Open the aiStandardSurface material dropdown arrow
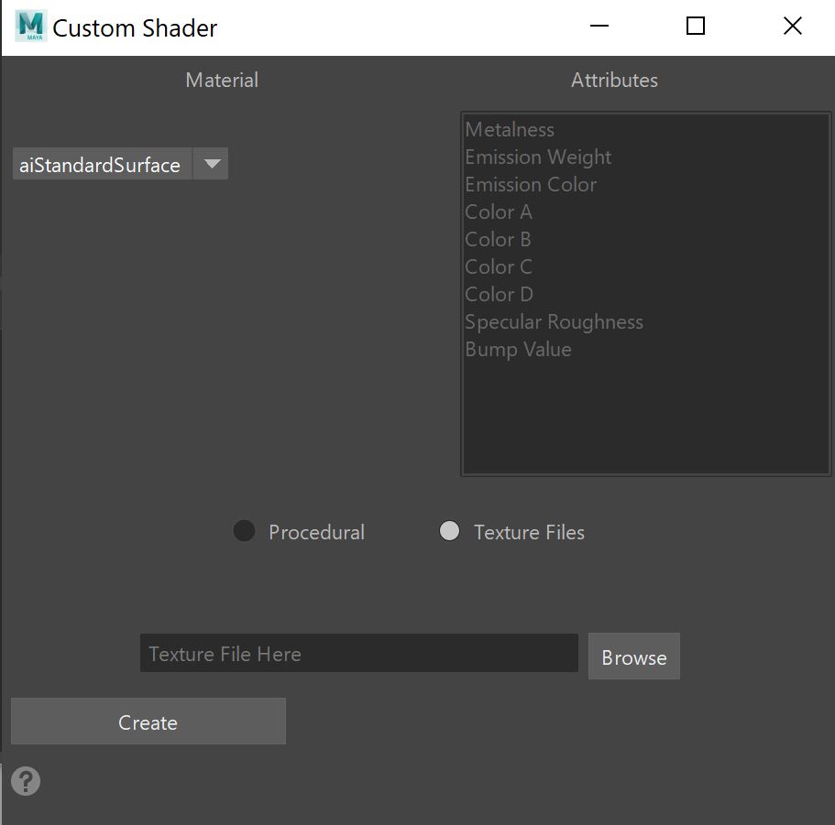Viewport: 835px width, 825px height. click(212, 164)
